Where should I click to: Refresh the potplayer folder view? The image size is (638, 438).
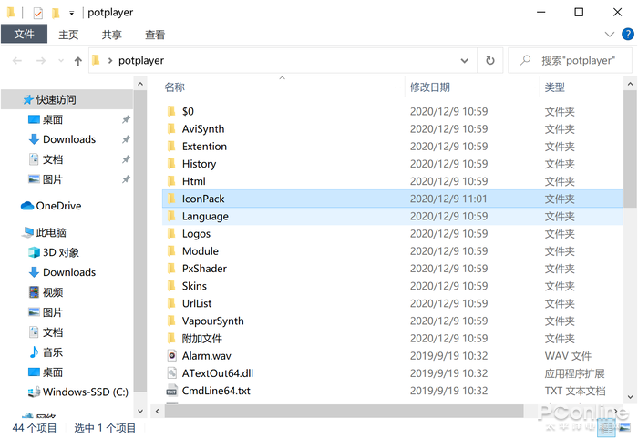coord(490,61)
